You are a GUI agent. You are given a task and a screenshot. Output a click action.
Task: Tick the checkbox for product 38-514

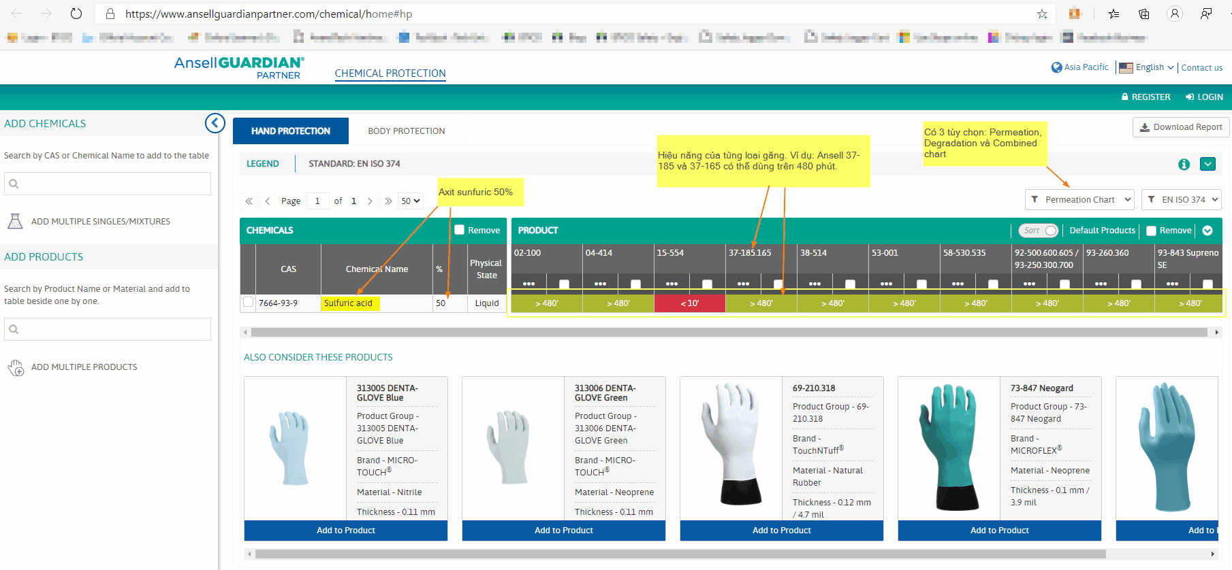click(x=850, y=284)
